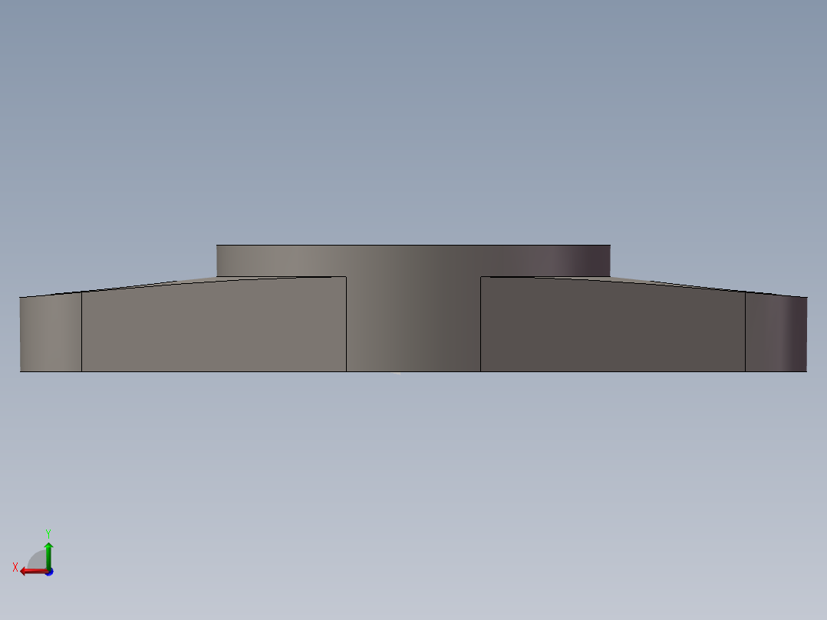Select the large right tapered rib face
The width and height of the screenshot is (827, 620).
612,327
